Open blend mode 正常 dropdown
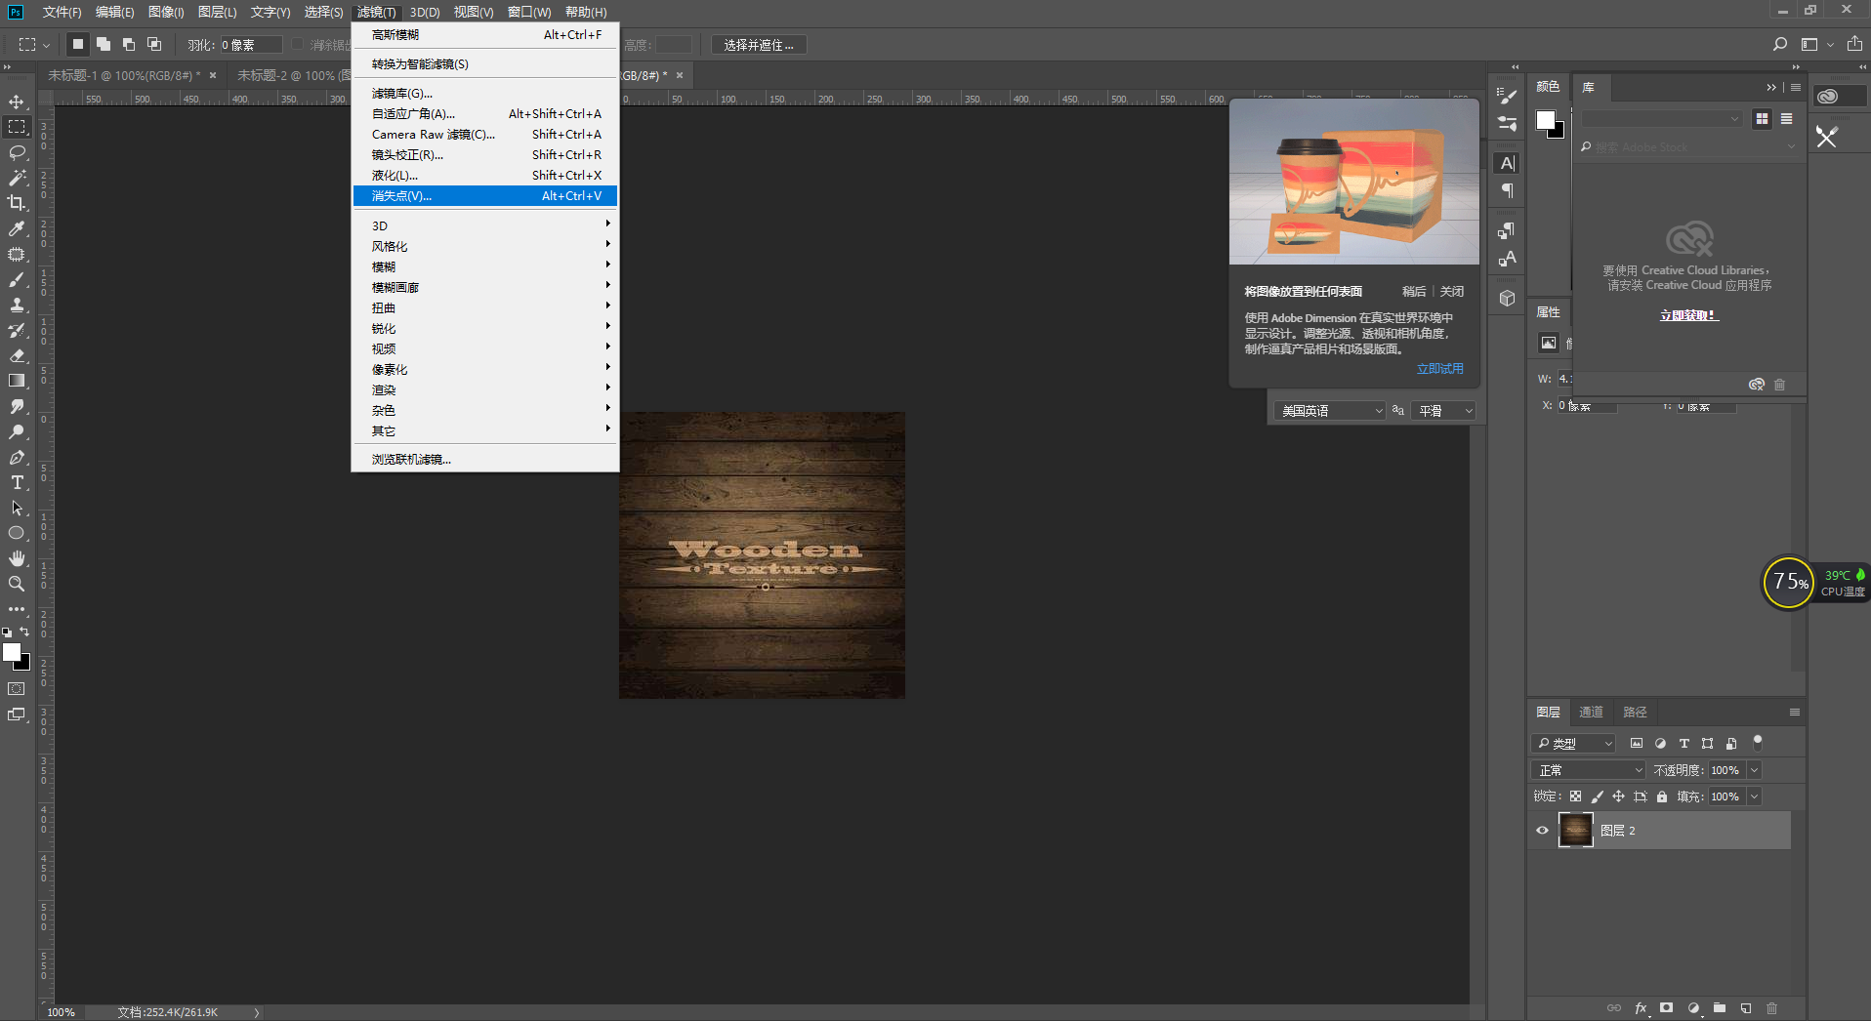Image resolution: width=1871 pixels, height=1021 pixels. point(1589,770)
